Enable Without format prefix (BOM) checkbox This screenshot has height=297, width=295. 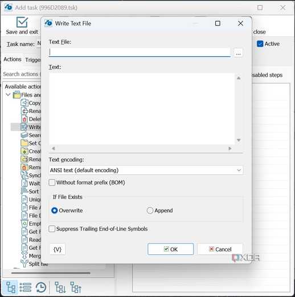[52, 183]
